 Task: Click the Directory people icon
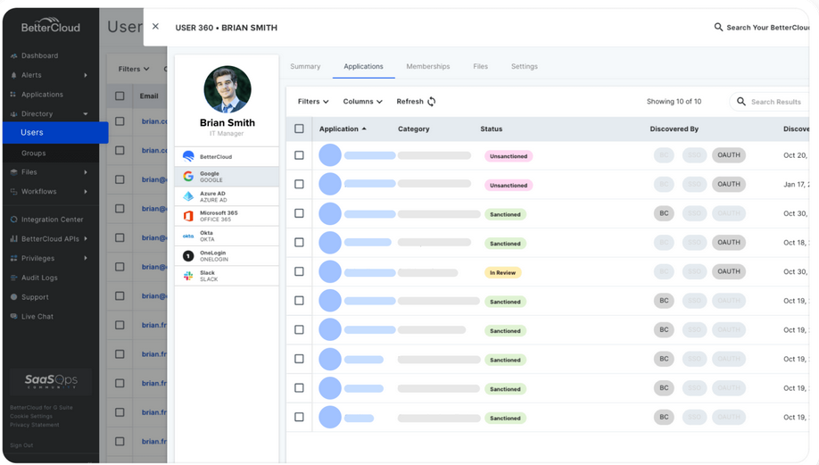tap(13, 114)
